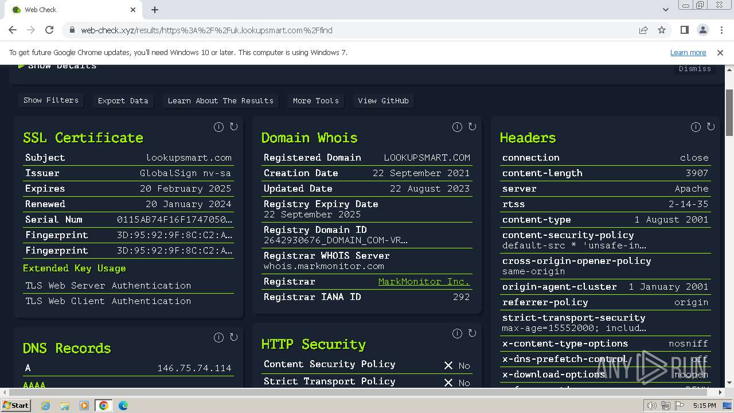Expand the Show Details disclosure
The width and height of the screenshot is (734, 413).
(x=57, y=66)
